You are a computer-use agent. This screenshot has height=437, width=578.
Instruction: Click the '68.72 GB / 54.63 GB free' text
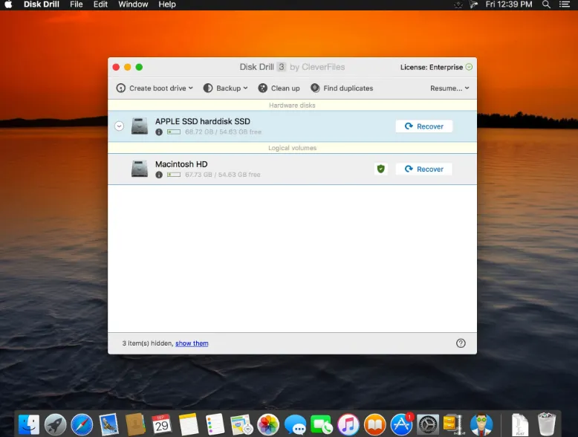223,132
